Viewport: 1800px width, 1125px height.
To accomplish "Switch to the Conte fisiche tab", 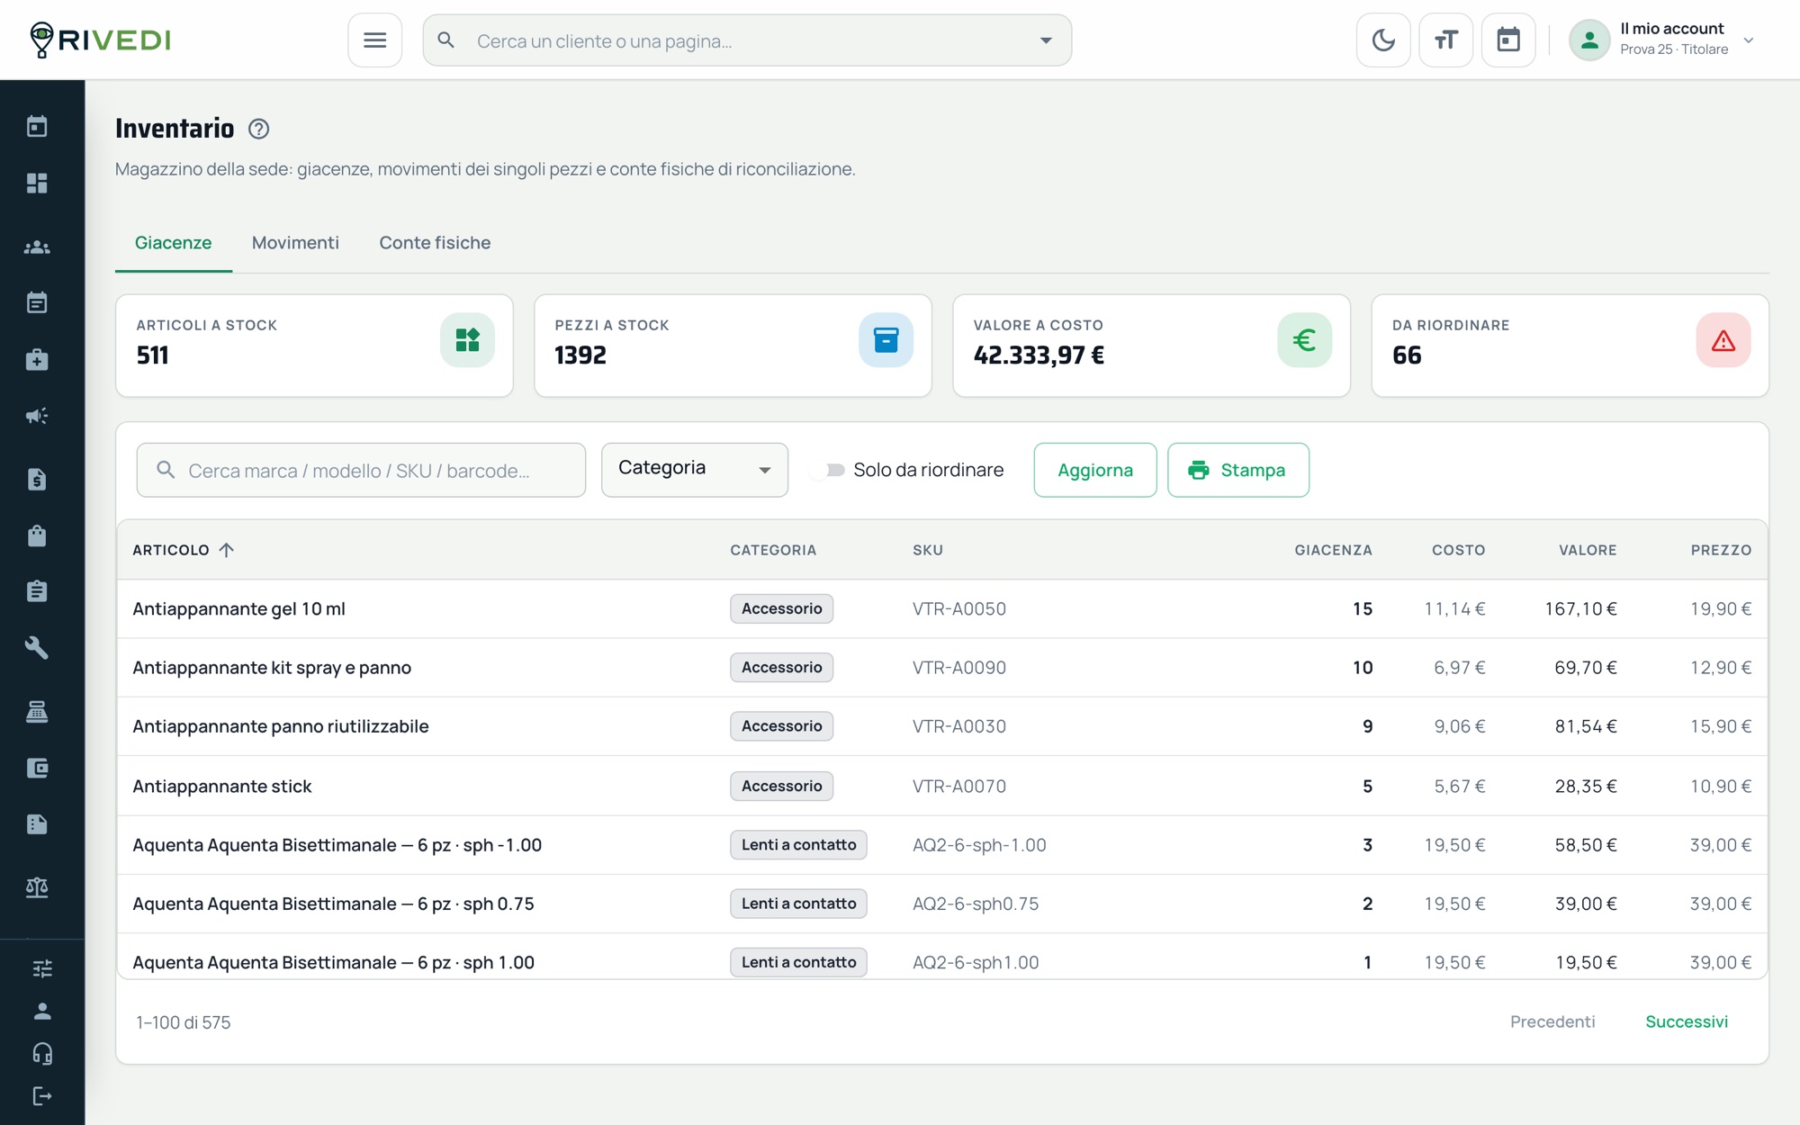I will [435, 243].
